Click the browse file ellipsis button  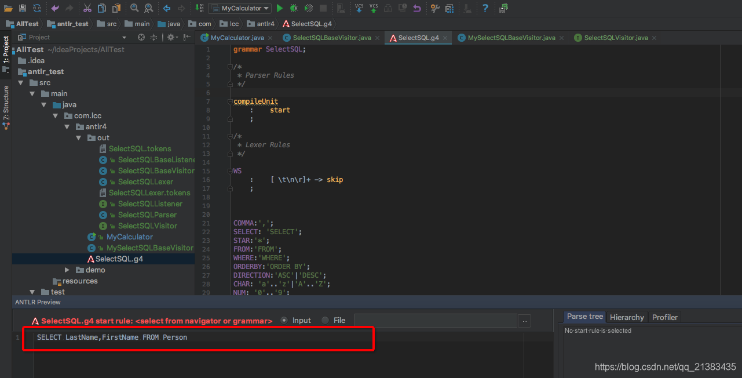[524, 321]
